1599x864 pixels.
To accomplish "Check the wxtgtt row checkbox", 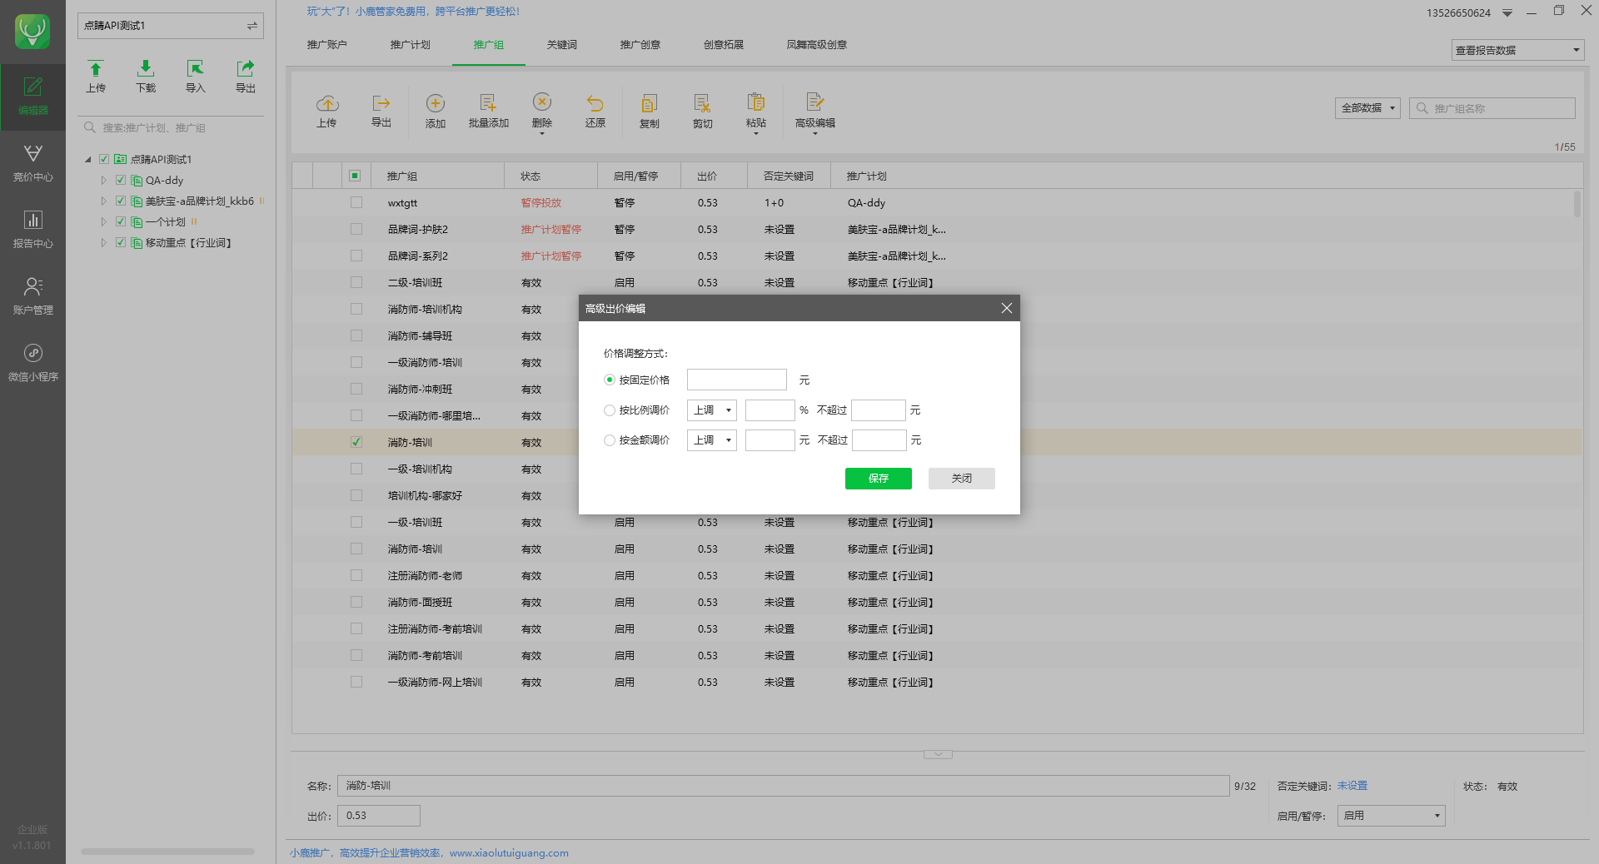I will (x=356, y=202).
